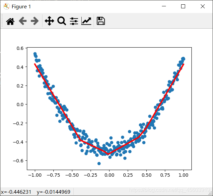Click the x-axis tick label 0.25
213x196 pixels.
point(128,175)
